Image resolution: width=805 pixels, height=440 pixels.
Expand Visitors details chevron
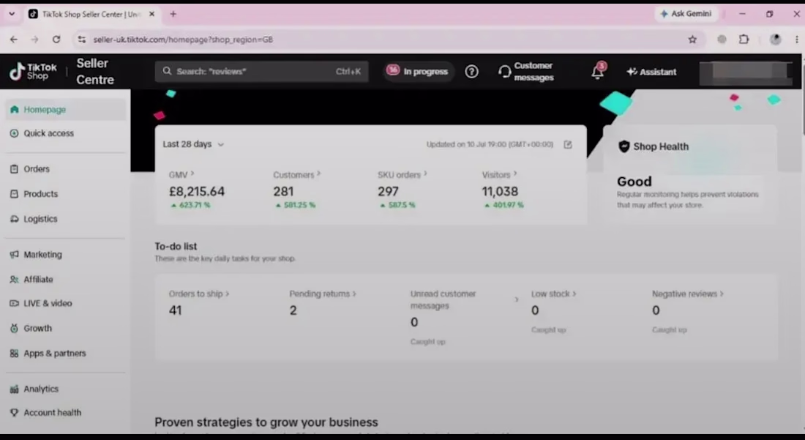tap(515, 174)
